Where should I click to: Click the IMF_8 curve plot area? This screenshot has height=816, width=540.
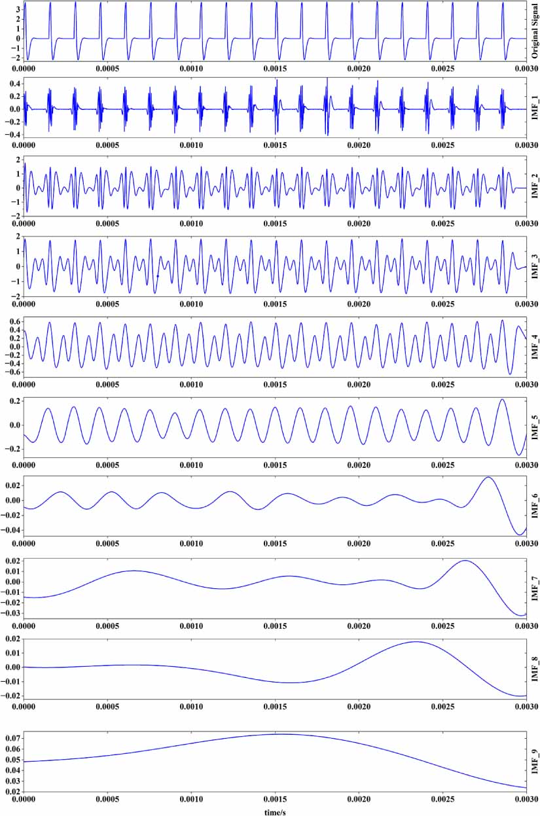274,667
